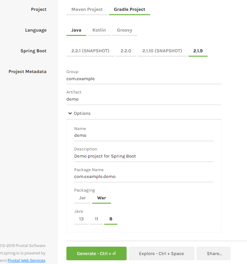Screen dimensions: 247x264
Task: Choose Groovy language
Action: [124, 30]
